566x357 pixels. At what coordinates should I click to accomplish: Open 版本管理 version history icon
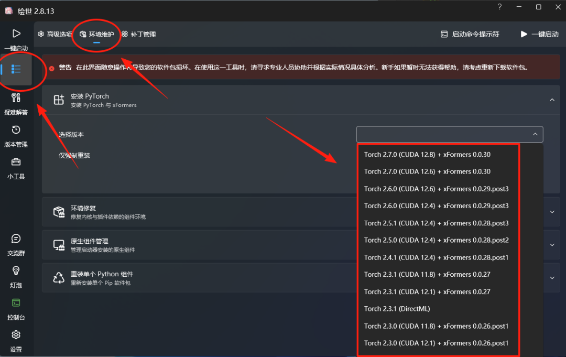coord(16,130)
